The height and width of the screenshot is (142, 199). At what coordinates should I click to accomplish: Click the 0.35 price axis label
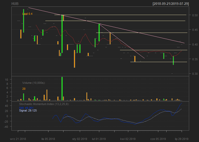click(x=195, y=59)
